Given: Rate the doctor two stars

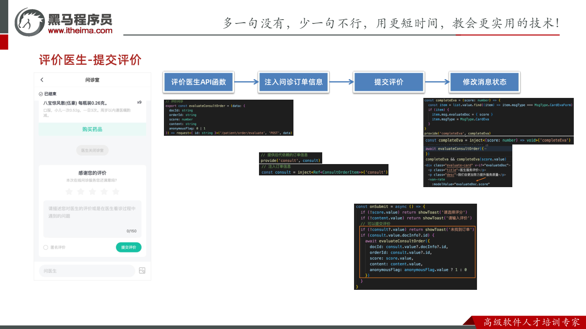Looking at the screenshot, I should [x=81, y=191].
